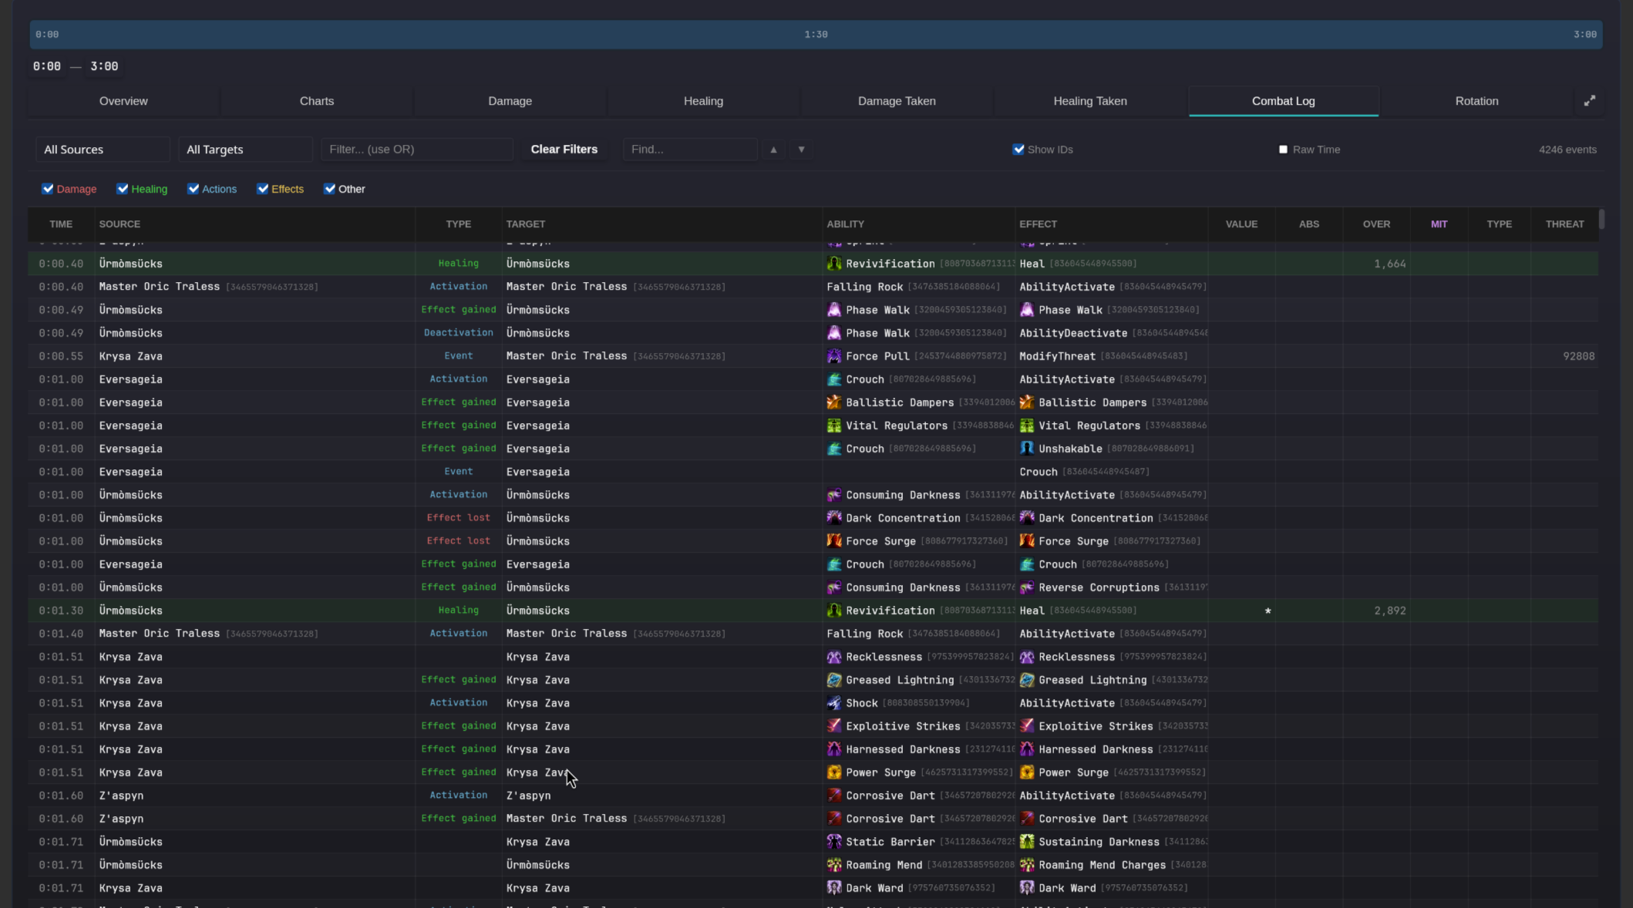This screenshot has width=1633, height=908.
Task: Open the Overview tab
Action: point(123,101)
